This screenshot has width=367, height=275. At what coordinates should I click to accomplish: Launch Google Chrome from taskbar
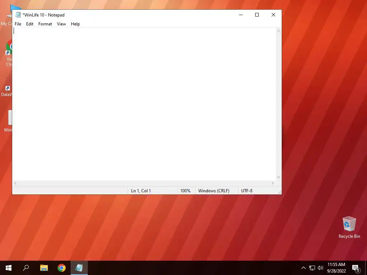point(62,268)
